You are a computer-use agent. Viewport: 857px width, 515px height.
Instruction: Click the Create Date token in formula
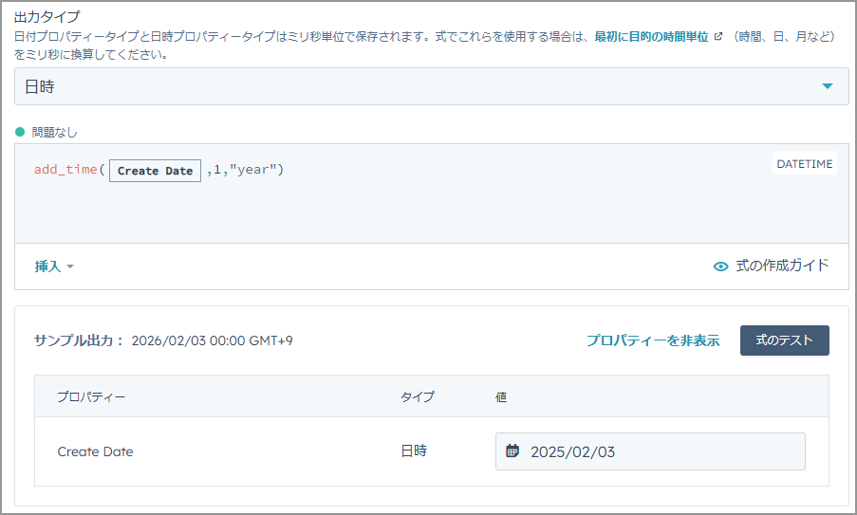pos(156,171)
